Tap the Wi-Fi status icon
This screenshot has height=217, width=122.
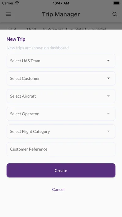pos(17,3)
